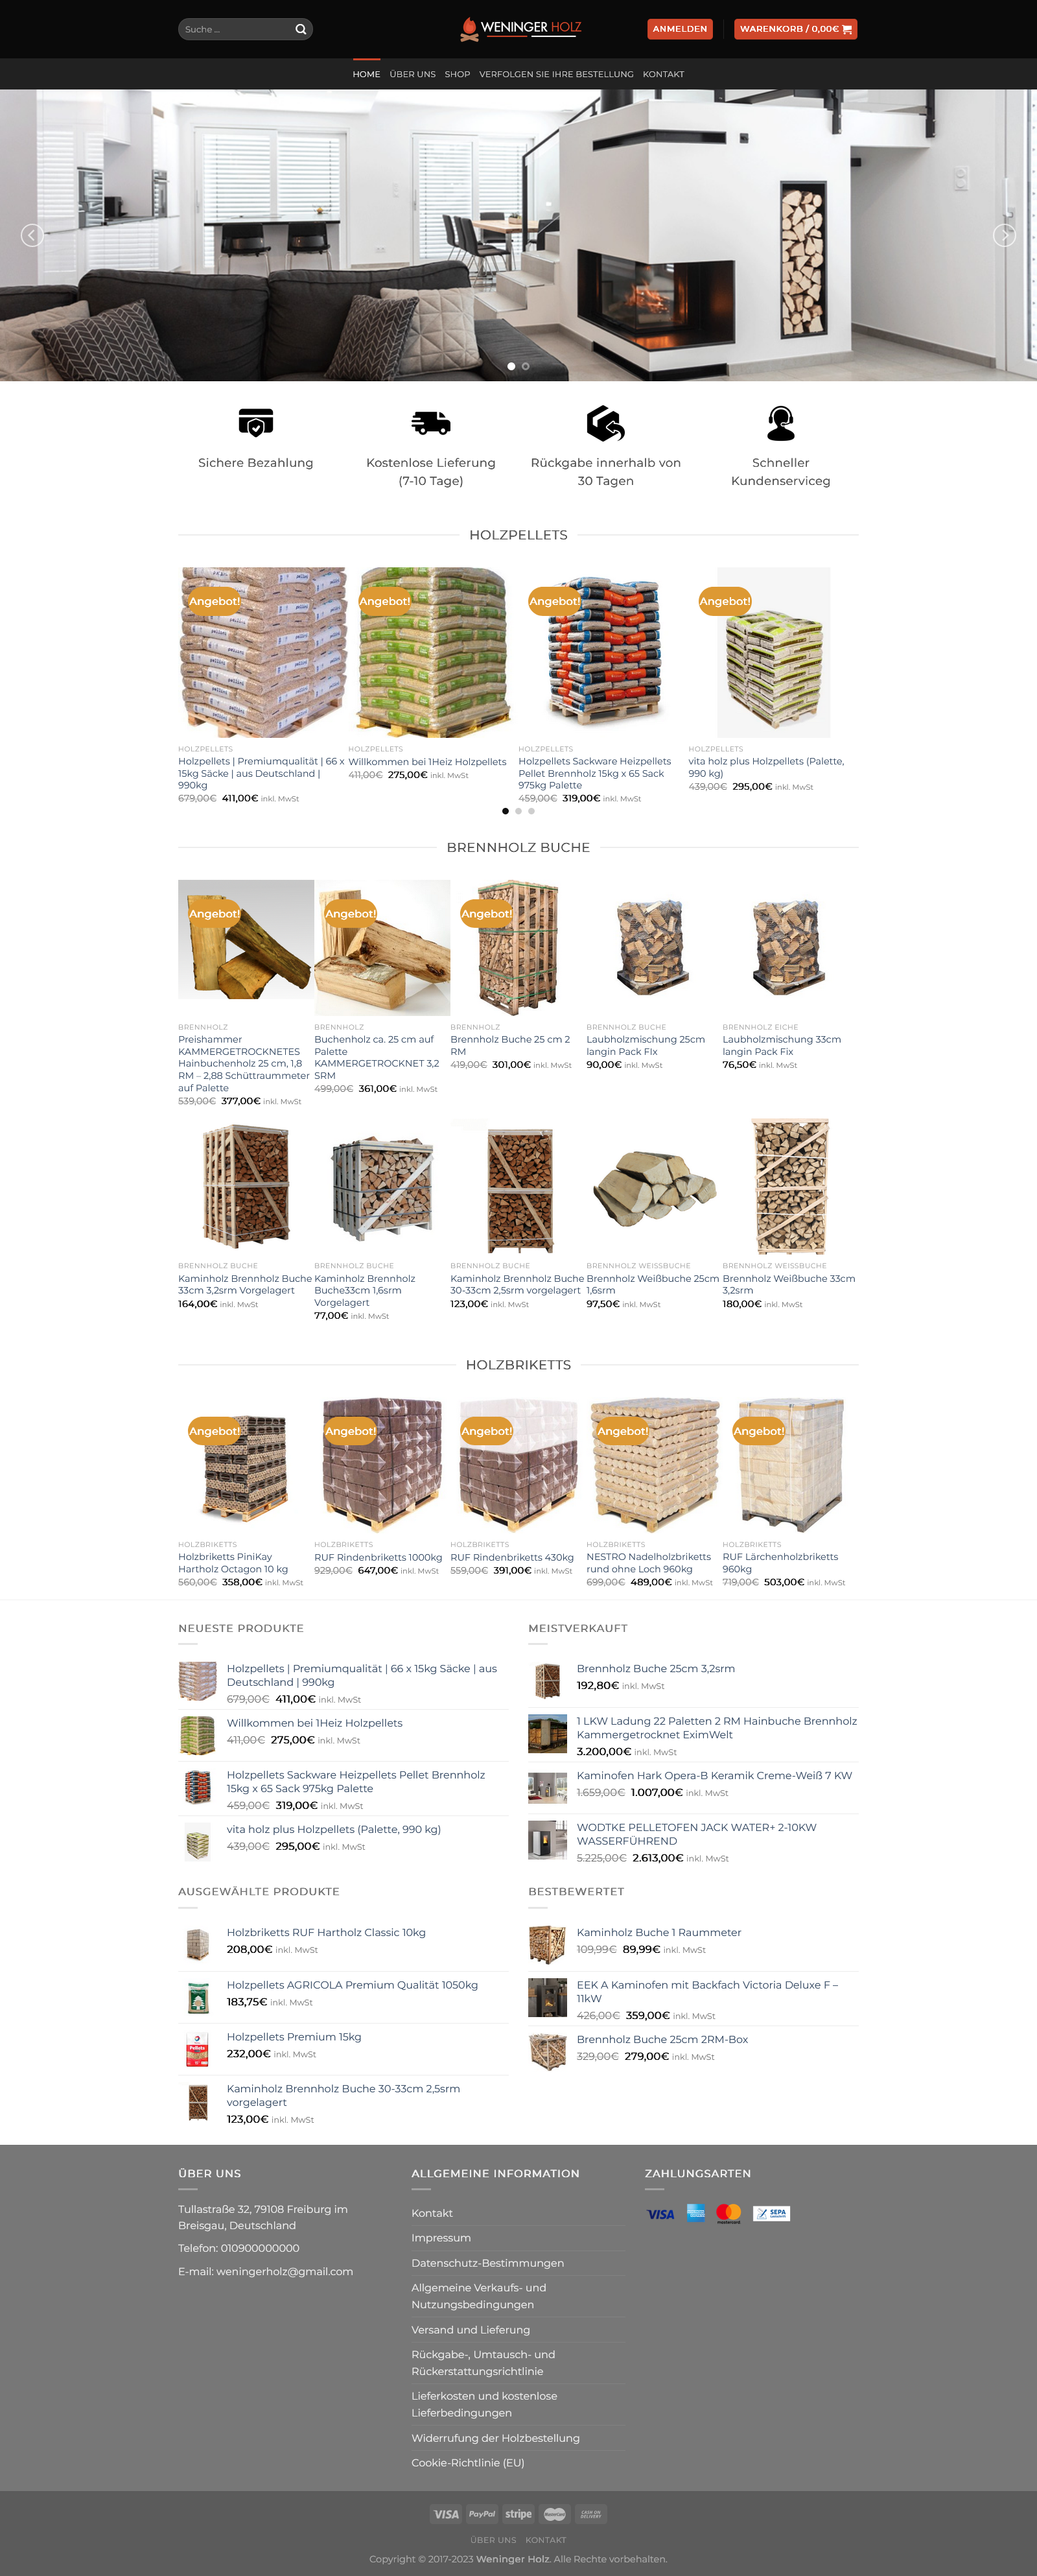Select the second hero slider dot

pos(526,366)
